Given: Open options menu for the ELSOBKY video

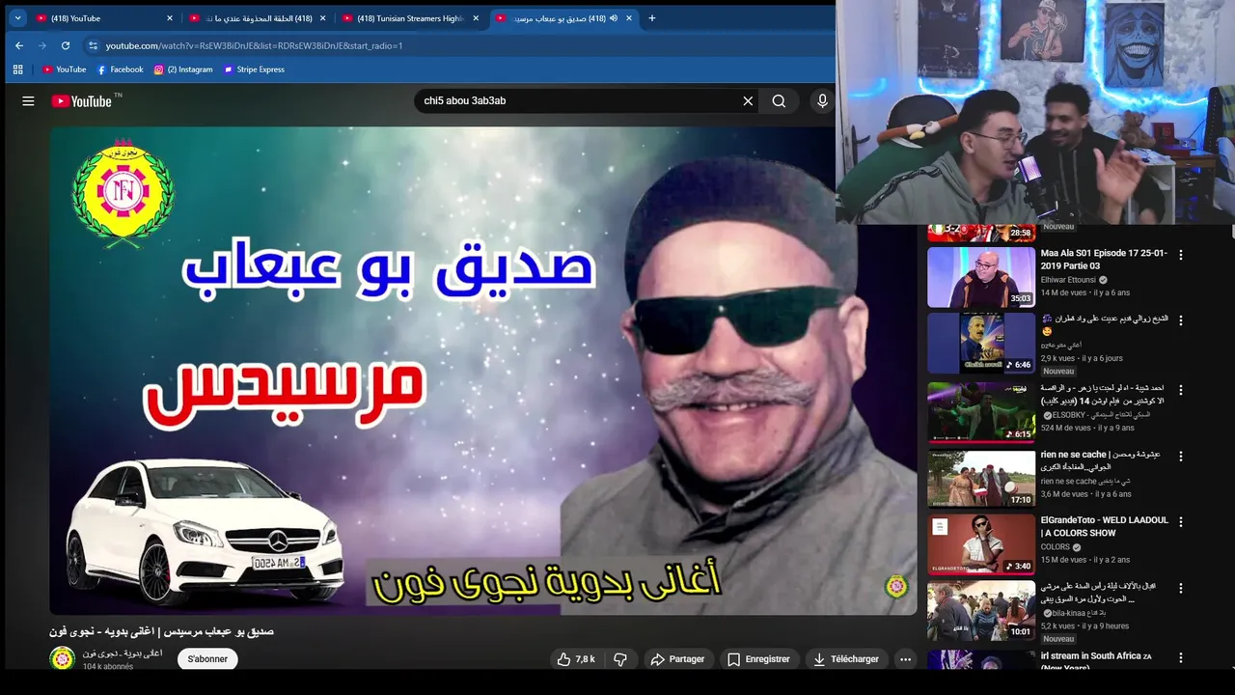Looking at the screenshot, I should point(1180,390).
